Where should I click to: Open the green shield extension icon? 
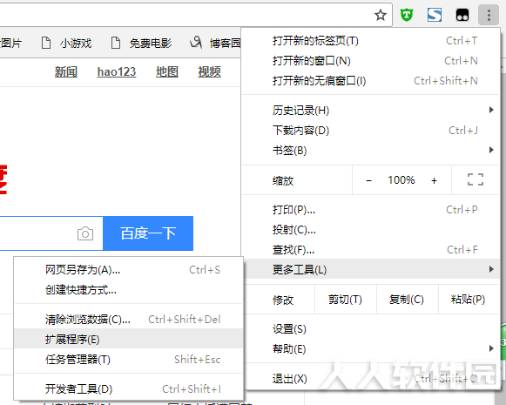(407, 15)
